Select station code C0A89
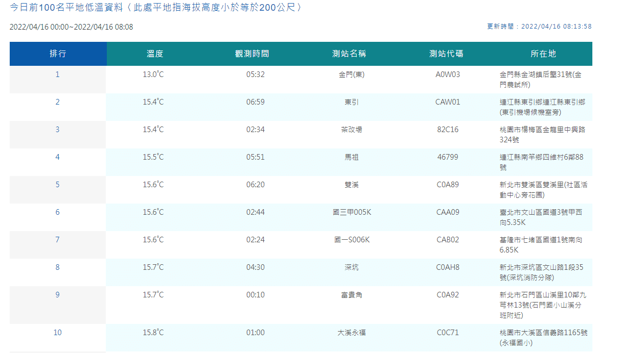Viewport: 622px width, 353px height. click(448, 184)
